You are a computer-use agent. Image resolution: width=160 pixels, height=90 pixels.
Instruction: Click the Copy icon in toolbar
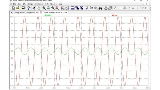click(x=91, y=8)
